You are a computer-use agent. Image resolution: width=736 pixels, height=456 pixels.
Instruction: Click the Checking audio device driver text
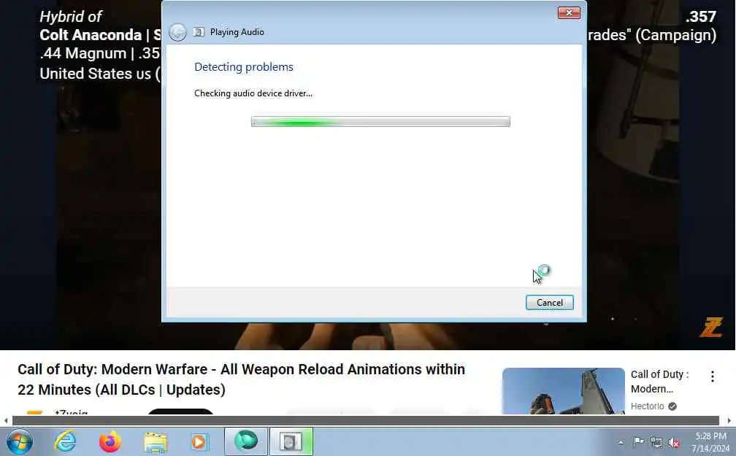point(253,93)
